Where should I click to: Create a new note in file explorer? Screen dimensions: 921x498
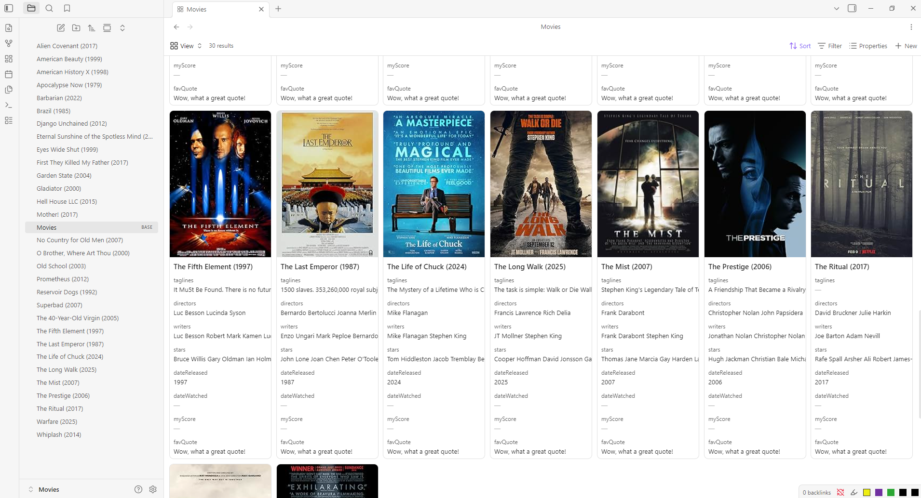tap(61, 28)
